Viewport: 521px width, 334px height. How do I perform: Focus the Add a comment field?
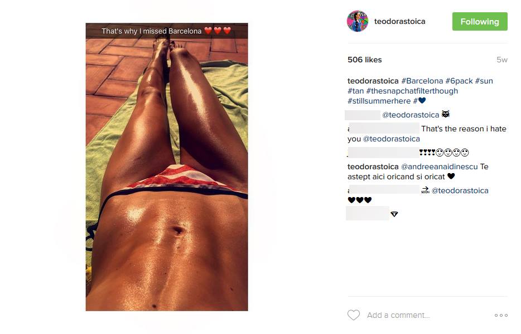(x=398, y=315)
